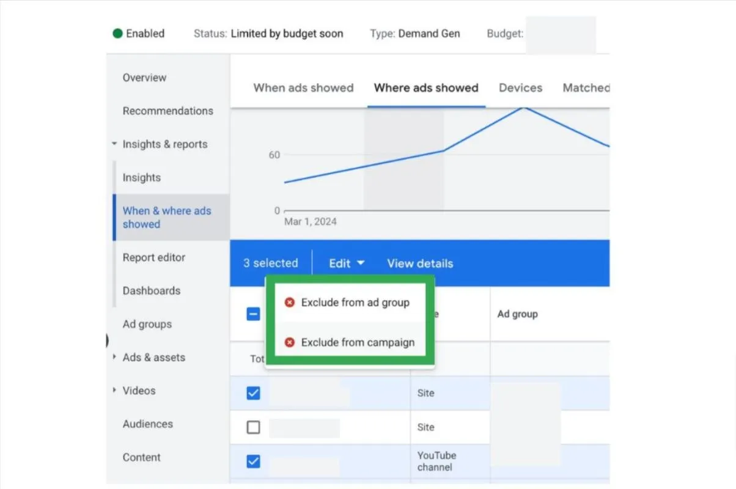
Task: Click View details in the selection bar
Action: pyautogui.click(x=420, y=263)
